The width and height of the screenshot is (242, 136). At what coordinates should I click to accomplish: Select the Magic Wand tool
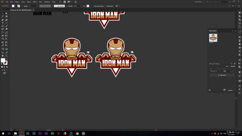pyautogui.click(x=3, y=16)
